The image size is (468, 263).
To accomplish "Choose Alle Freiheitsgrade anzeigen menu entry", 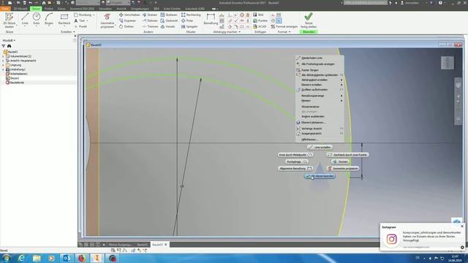I will (x=320, y=64).
